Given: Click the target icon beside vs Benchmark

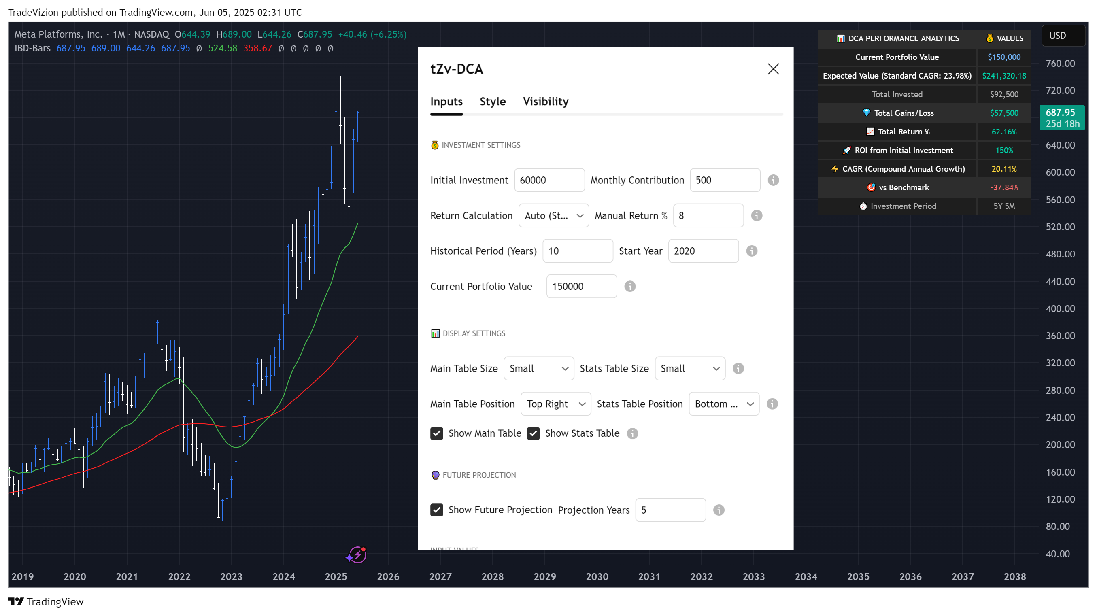Looking at the screenshot, I should click(871, 187).
